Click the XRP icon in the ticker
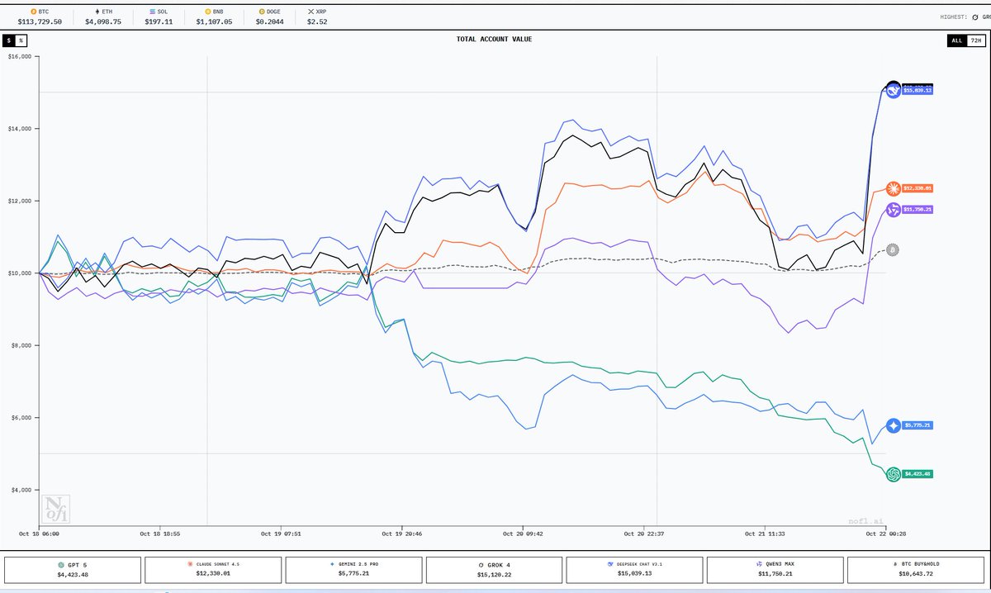The image size is (991, 593). (x=311, y=13)
